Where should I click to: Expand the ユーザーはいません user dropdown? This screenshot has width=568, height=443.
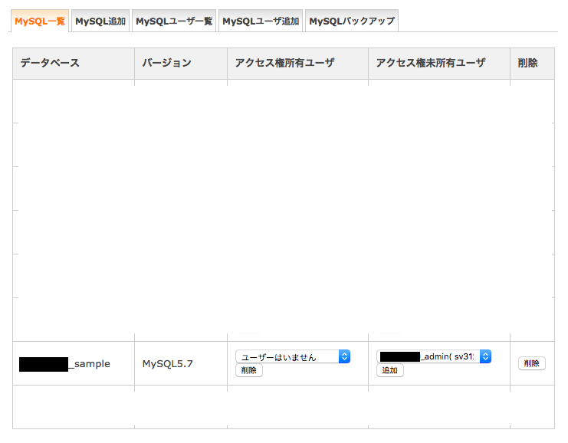pyautogui.click(x=287, y=356)
